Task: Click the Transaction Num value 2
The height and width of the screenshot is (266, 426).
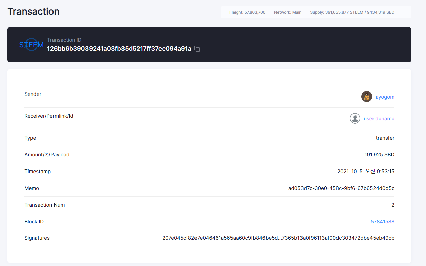Action: [393, 205]
